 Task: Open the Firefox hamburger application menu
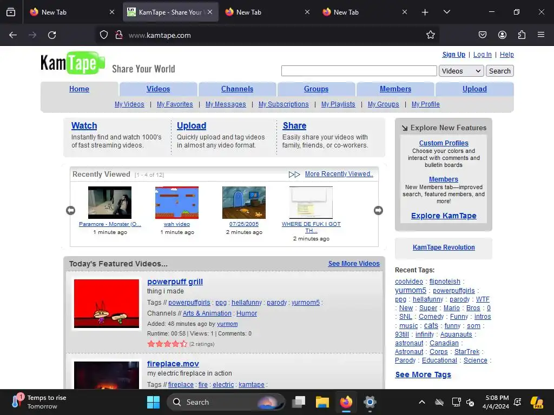pos(541,35)
